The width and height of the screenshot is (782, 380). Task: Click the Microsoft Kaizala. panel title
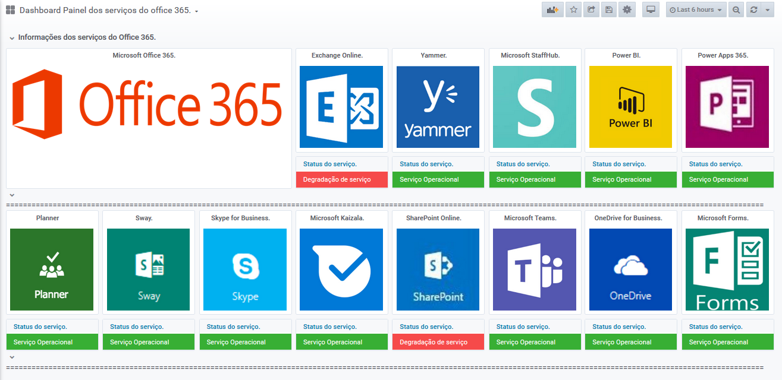[337, 218]
